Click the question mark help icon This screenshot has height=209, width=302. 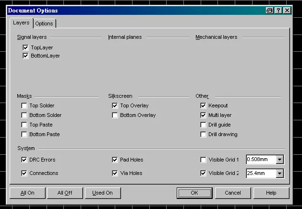pos(278,11)
